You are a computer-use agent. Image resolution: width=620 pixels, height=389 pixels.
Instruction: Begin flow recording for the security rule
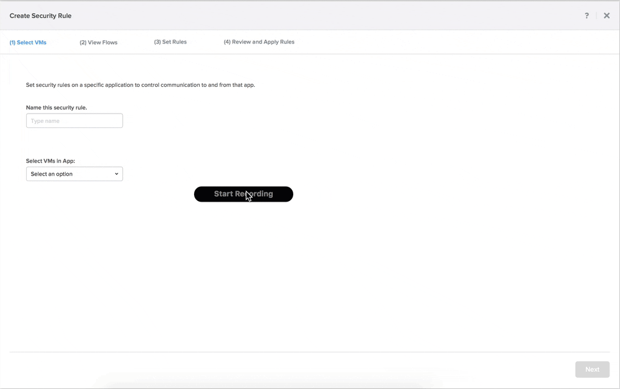[243, 194]
